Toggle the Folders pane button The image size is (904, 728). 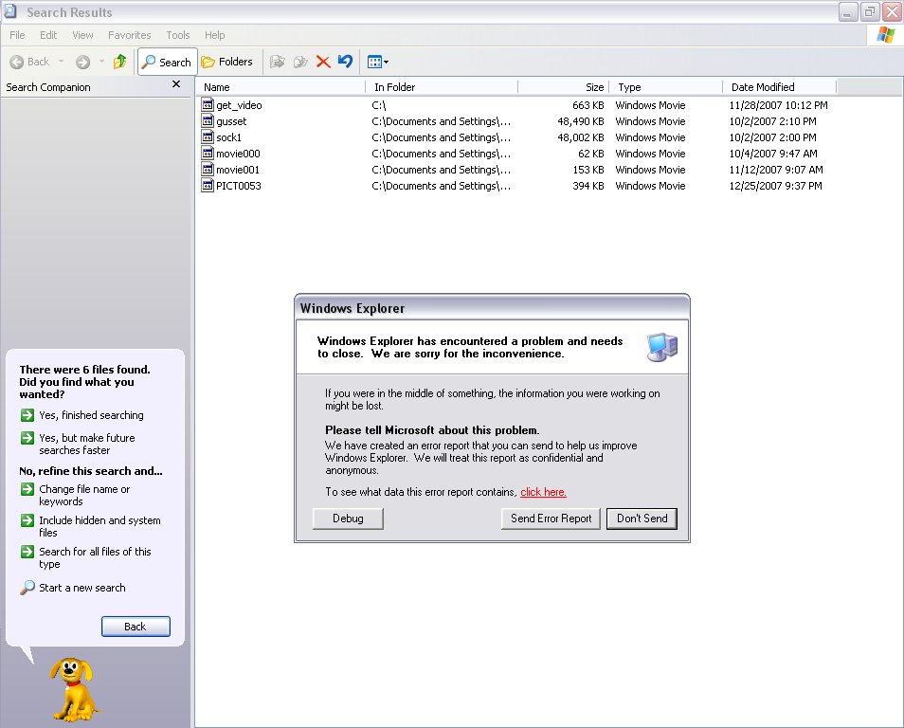point(227,62)
